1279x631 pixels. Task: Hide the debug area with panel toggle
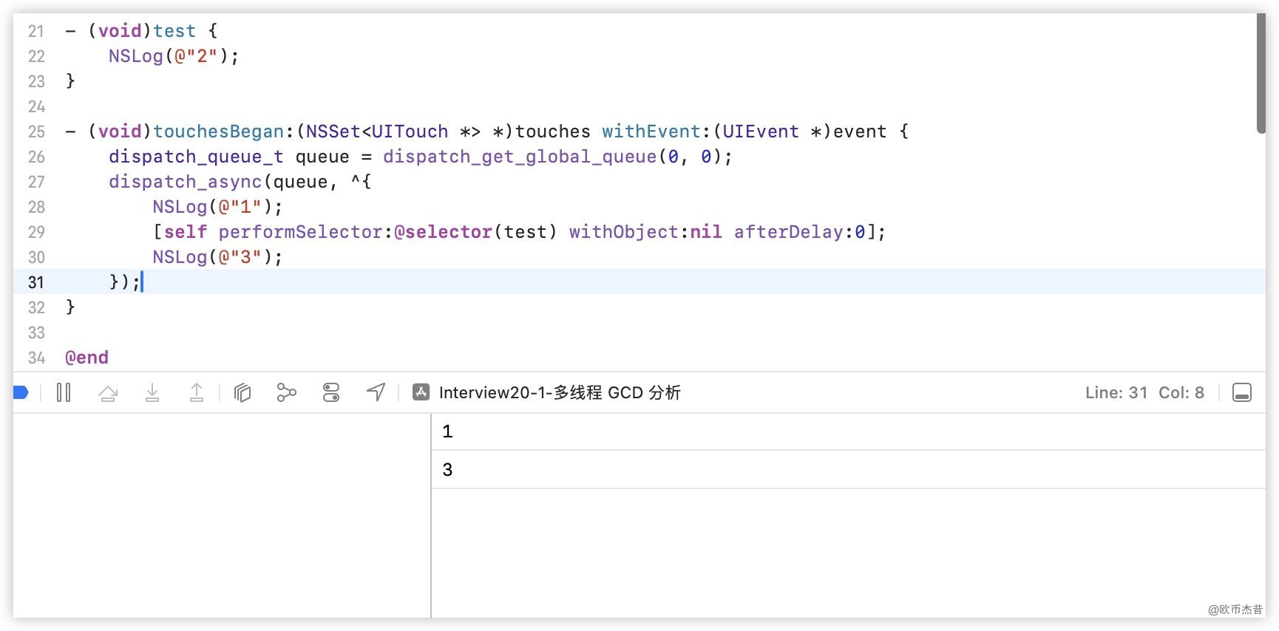point(1242,392)
